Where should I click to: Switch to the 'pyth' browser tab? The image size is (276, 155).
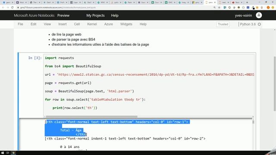pos(116,3)
